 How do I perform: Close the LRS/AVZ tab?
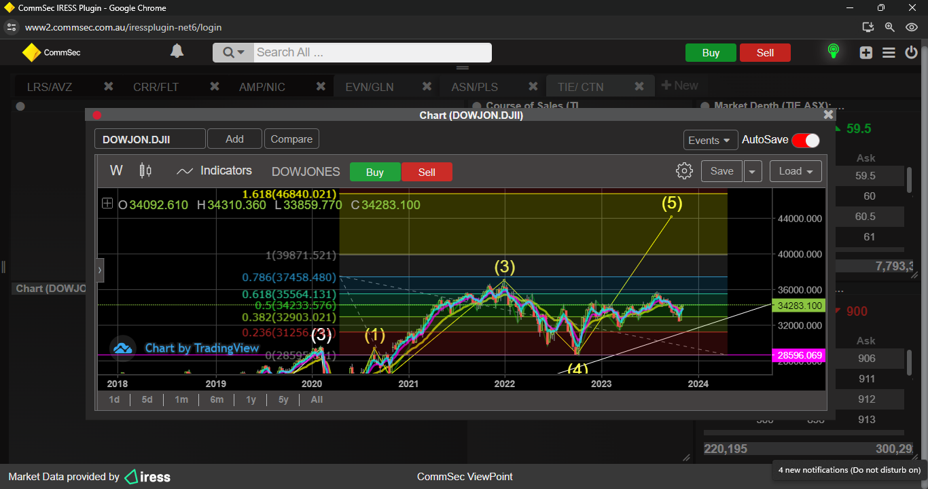point(108,86)
